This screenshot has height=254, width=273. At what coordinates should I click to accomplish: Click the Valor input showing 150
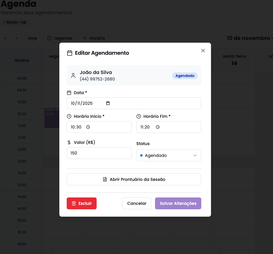[99, 153]
